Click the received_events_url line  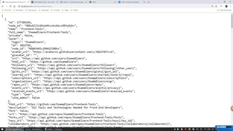pyautogui.click(x=73, y=91)
